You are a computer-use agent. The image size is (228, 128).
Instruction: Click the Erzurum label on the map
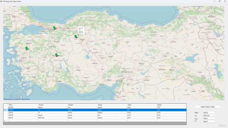point(173,42)
